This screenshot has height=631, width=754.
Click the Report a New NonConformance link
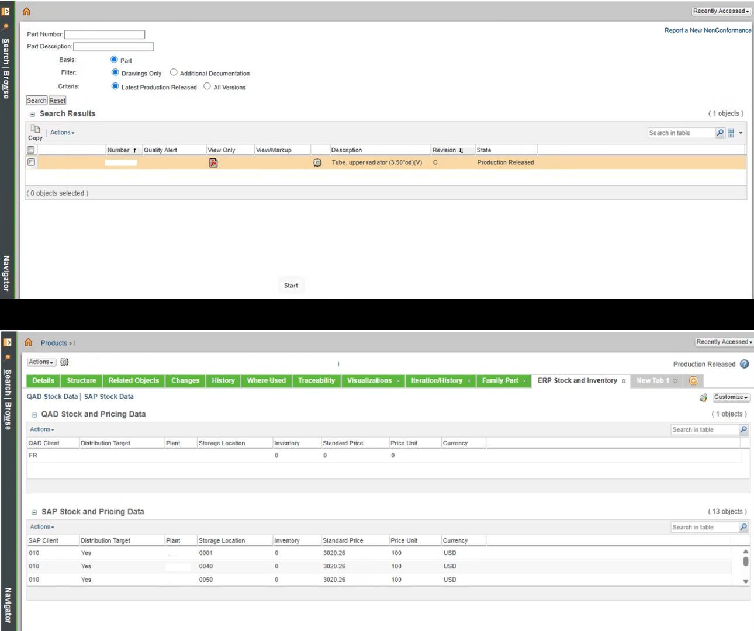pos(707,30)
